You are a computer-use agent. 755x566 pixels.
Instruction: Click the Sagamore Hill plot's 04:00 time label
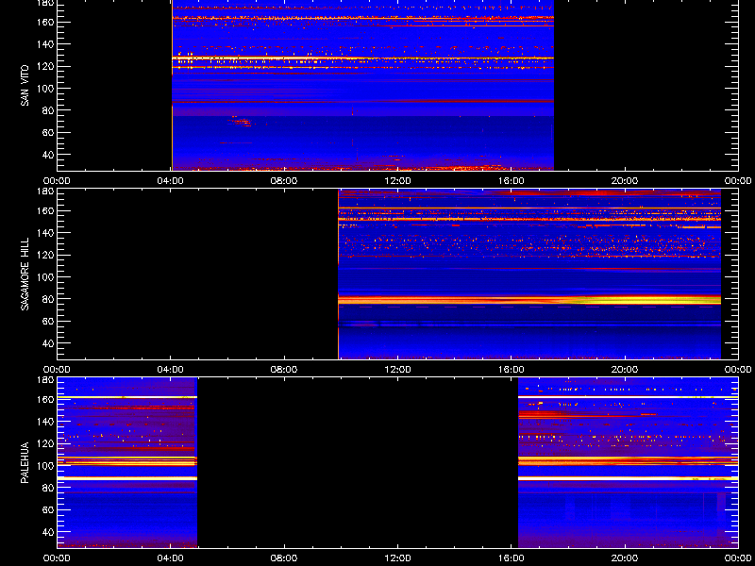tap(171, 370)
